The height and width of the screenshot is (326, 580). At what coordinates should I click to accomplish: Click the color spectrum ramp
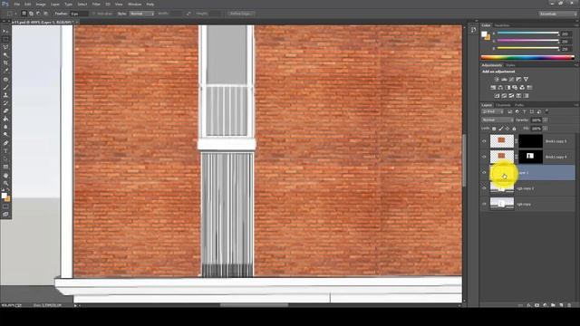[x=527, y=57]
